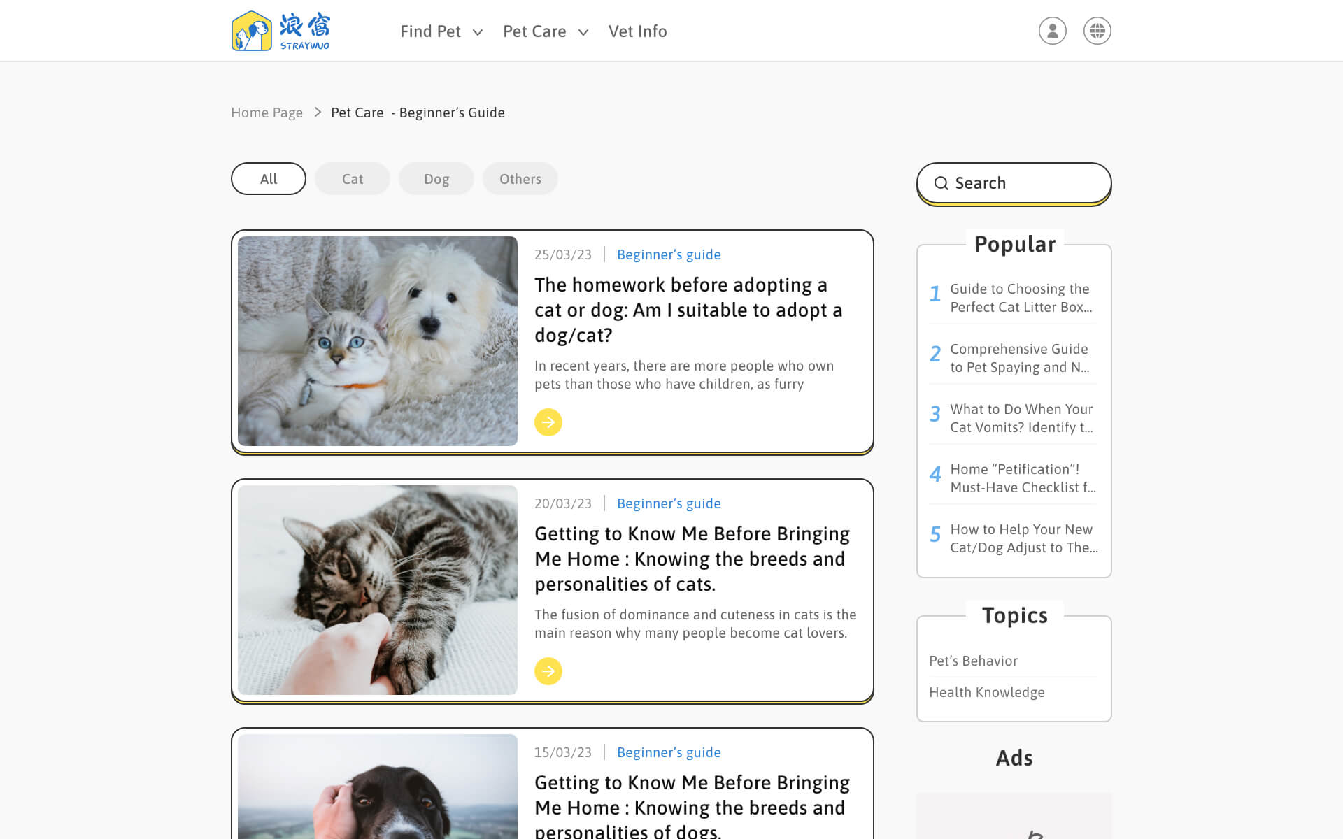The height and width of the screenshot is (839, 1343).
Task: Click inside the Search field
Action: click(1014, 183)
